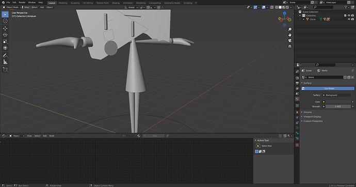Open the Tool properties tab

pos(297,71)
